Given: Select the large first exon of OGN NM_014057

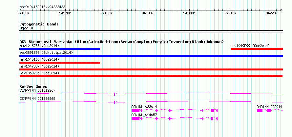Looking at the screenshot, I should point(136,119).
